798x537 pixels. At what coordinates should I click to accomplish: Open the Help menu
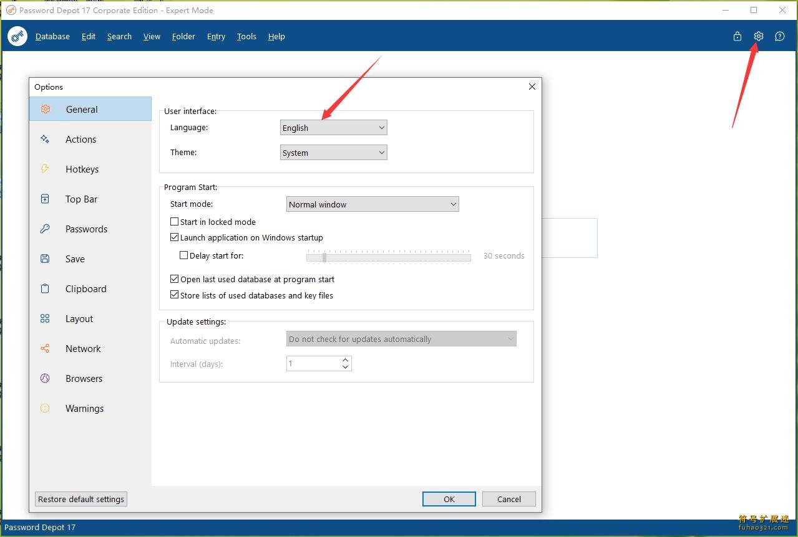276,36
